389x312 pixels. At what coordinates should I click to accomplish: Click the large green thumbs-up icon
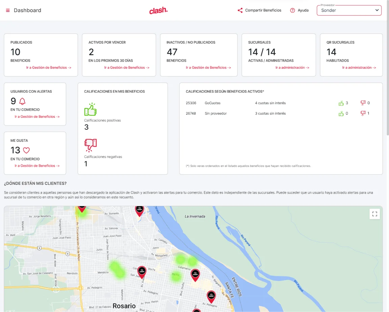[90, 110]
